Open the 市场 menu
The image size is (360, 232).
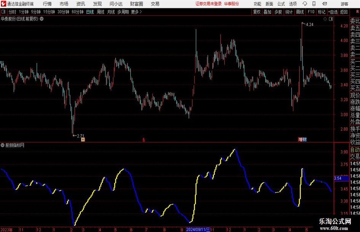click(x=64, y=4)
